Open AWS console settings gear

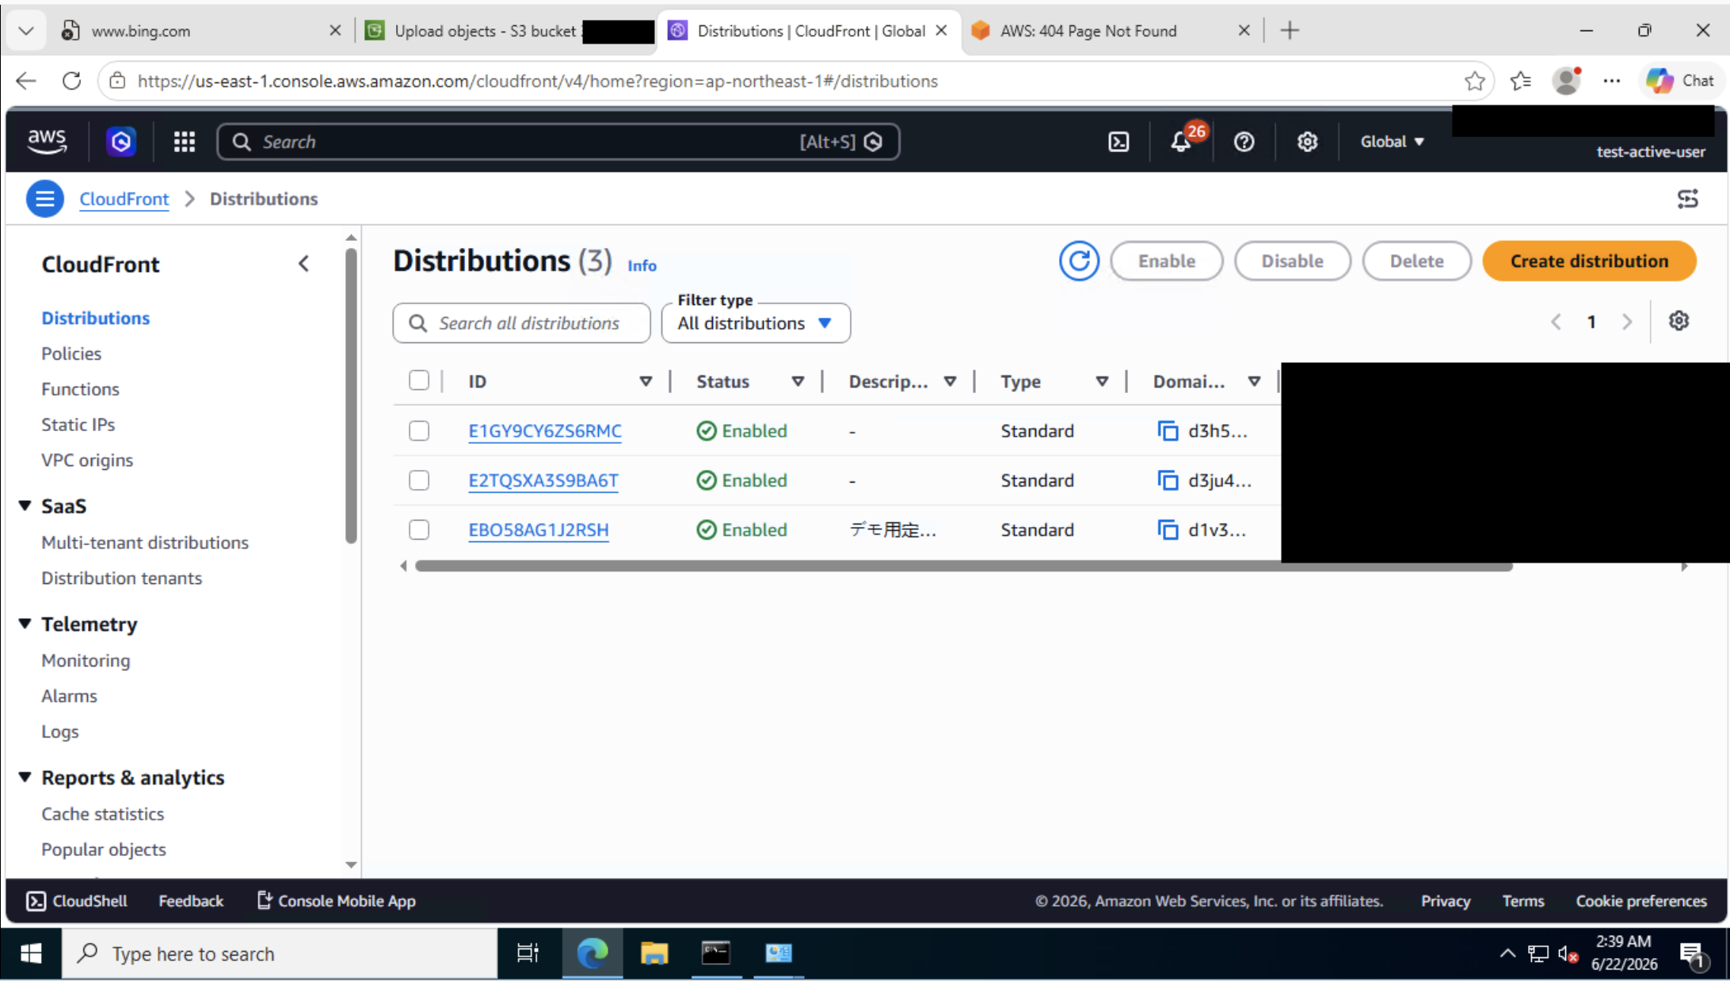point(1307,142)
